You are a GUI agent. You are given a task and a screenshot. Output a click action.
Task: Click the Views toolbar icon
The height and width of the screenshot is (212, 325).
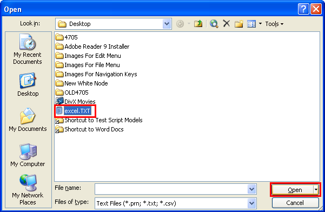(x=251, y=24)
